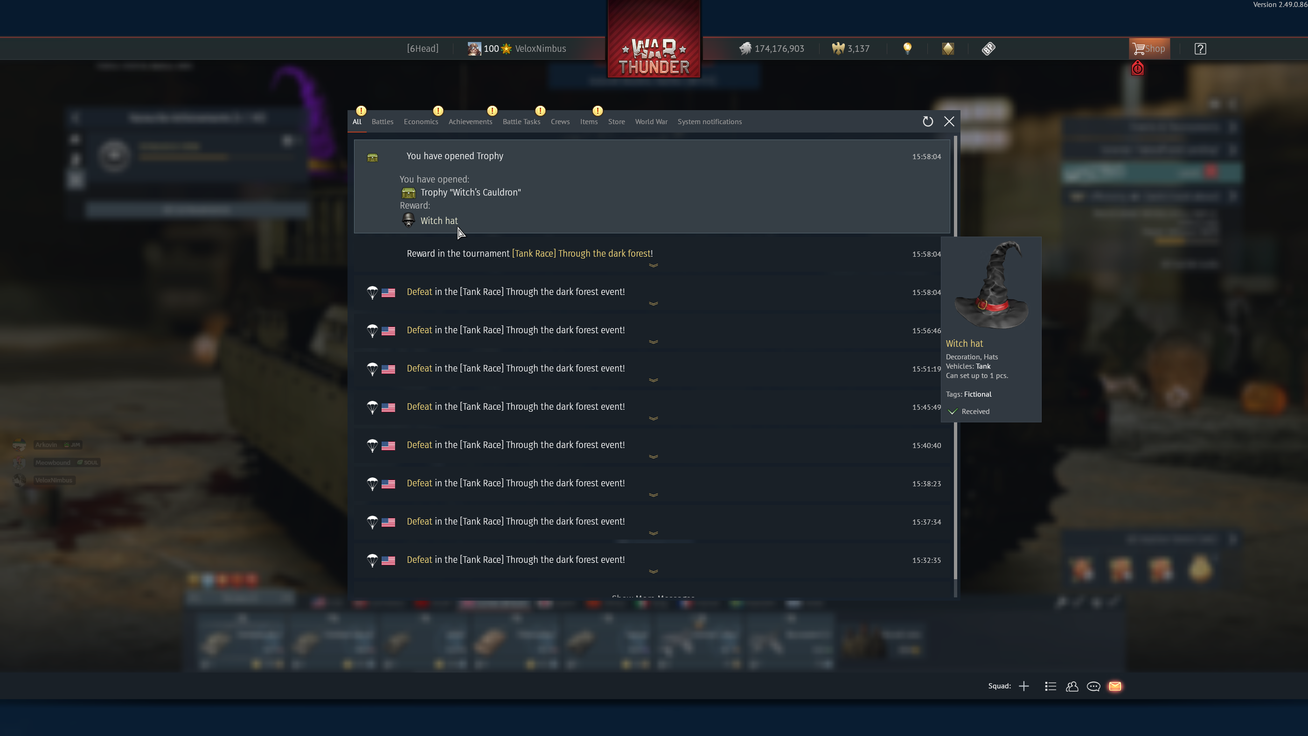1308x736 pixels.
Task: Switch to the Economics tab
Action: [x=420, y=122]
